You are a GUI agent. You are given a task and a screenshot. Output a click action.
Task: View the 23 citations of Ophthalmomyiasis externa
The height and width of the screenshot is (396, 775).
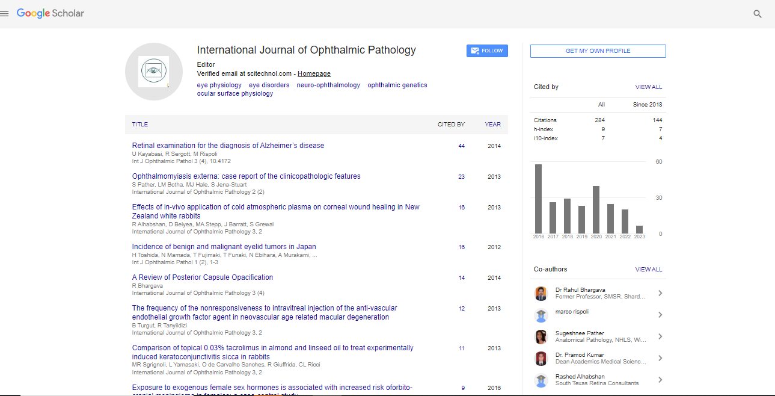tap(461, 177)
